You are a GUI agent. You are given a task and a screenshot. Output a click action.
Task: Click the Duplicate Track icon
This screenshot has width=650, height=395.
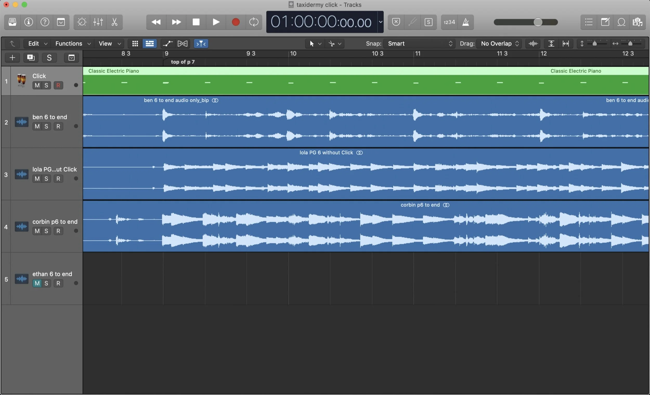click(x=31, y=57)
